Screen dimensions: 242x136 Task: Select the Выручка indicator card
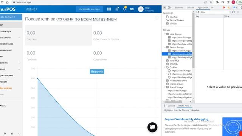(x=59, y=36)
